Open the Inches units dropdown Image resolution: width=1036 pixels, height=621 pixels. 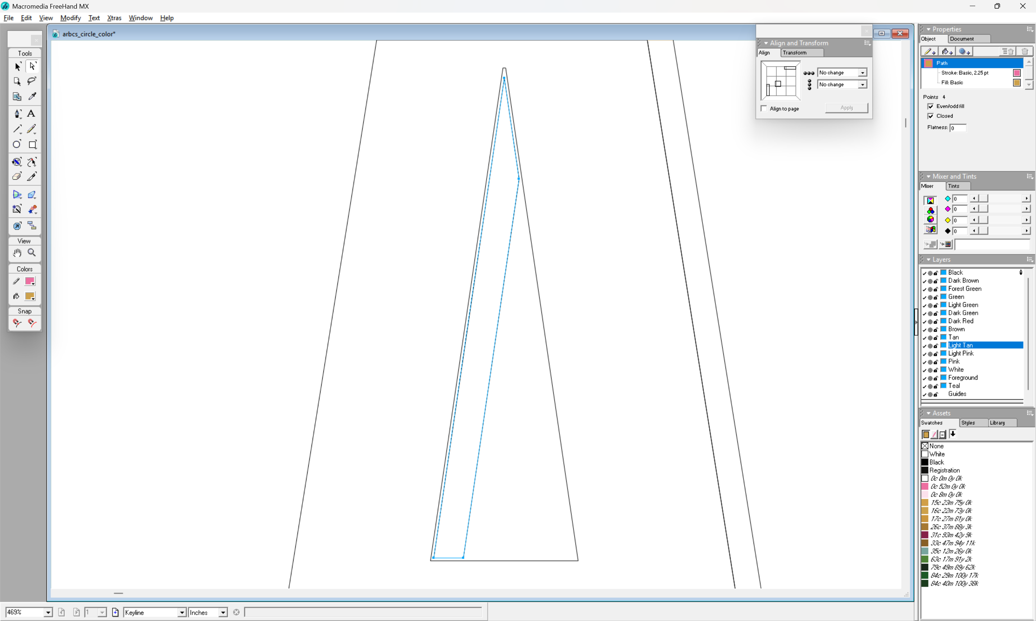pos(223,612)
